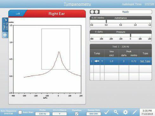
Task: Click the left arrow in Tymp row
Action: click(x=97, y=61)
